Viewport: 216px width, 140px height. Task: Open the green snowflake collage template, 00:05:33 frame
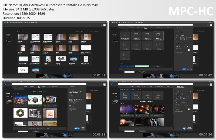[x=35, y=100]
